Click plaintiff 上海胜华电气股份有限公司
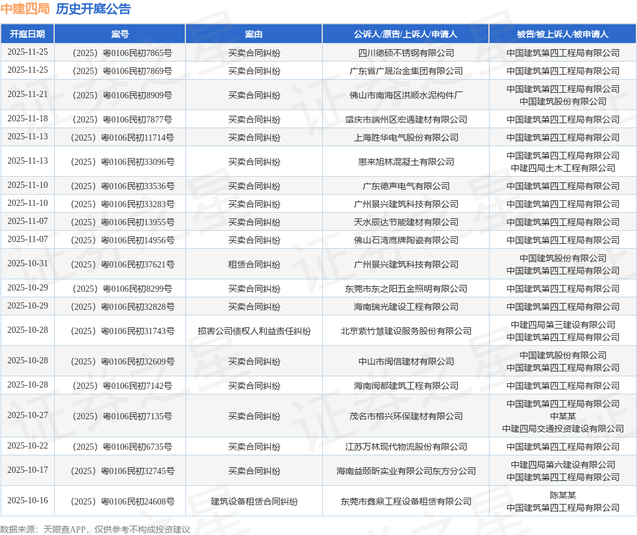637x535 pixels. 406,137
